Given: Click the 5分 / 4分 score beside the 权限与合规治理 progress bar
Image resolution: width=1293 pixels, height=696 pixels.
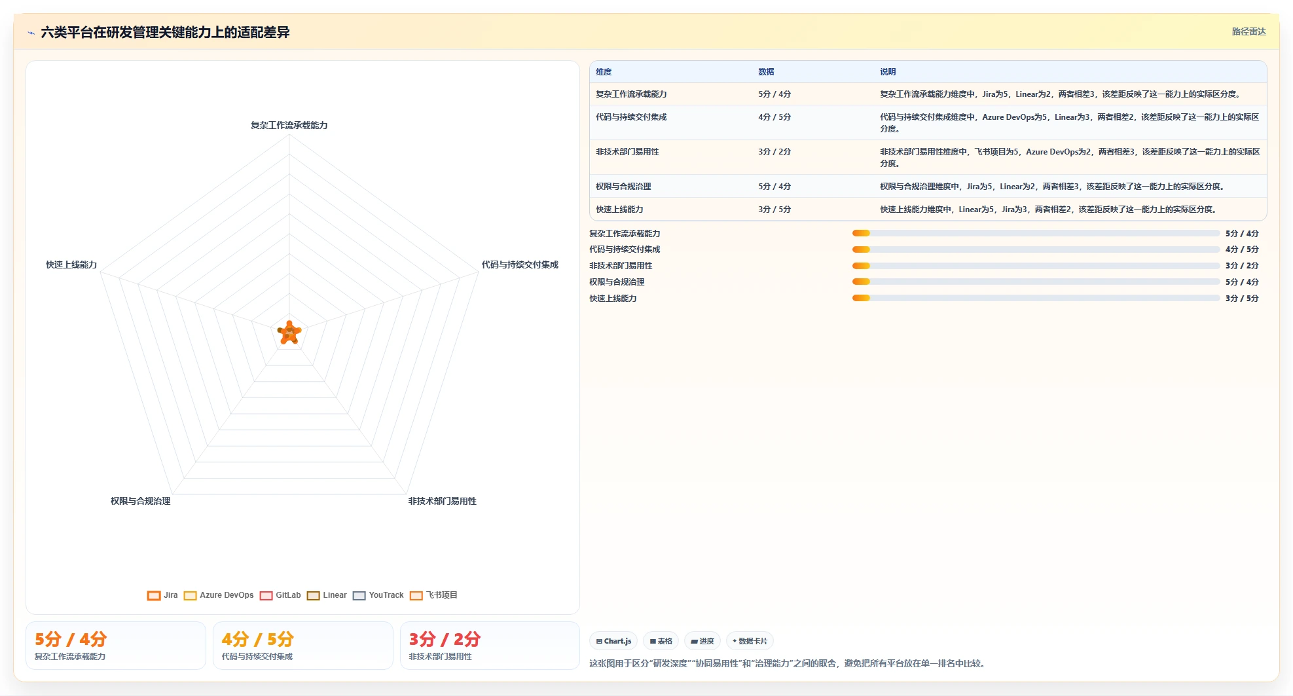Looking at the screenshot, I should tap(1242, 282).
